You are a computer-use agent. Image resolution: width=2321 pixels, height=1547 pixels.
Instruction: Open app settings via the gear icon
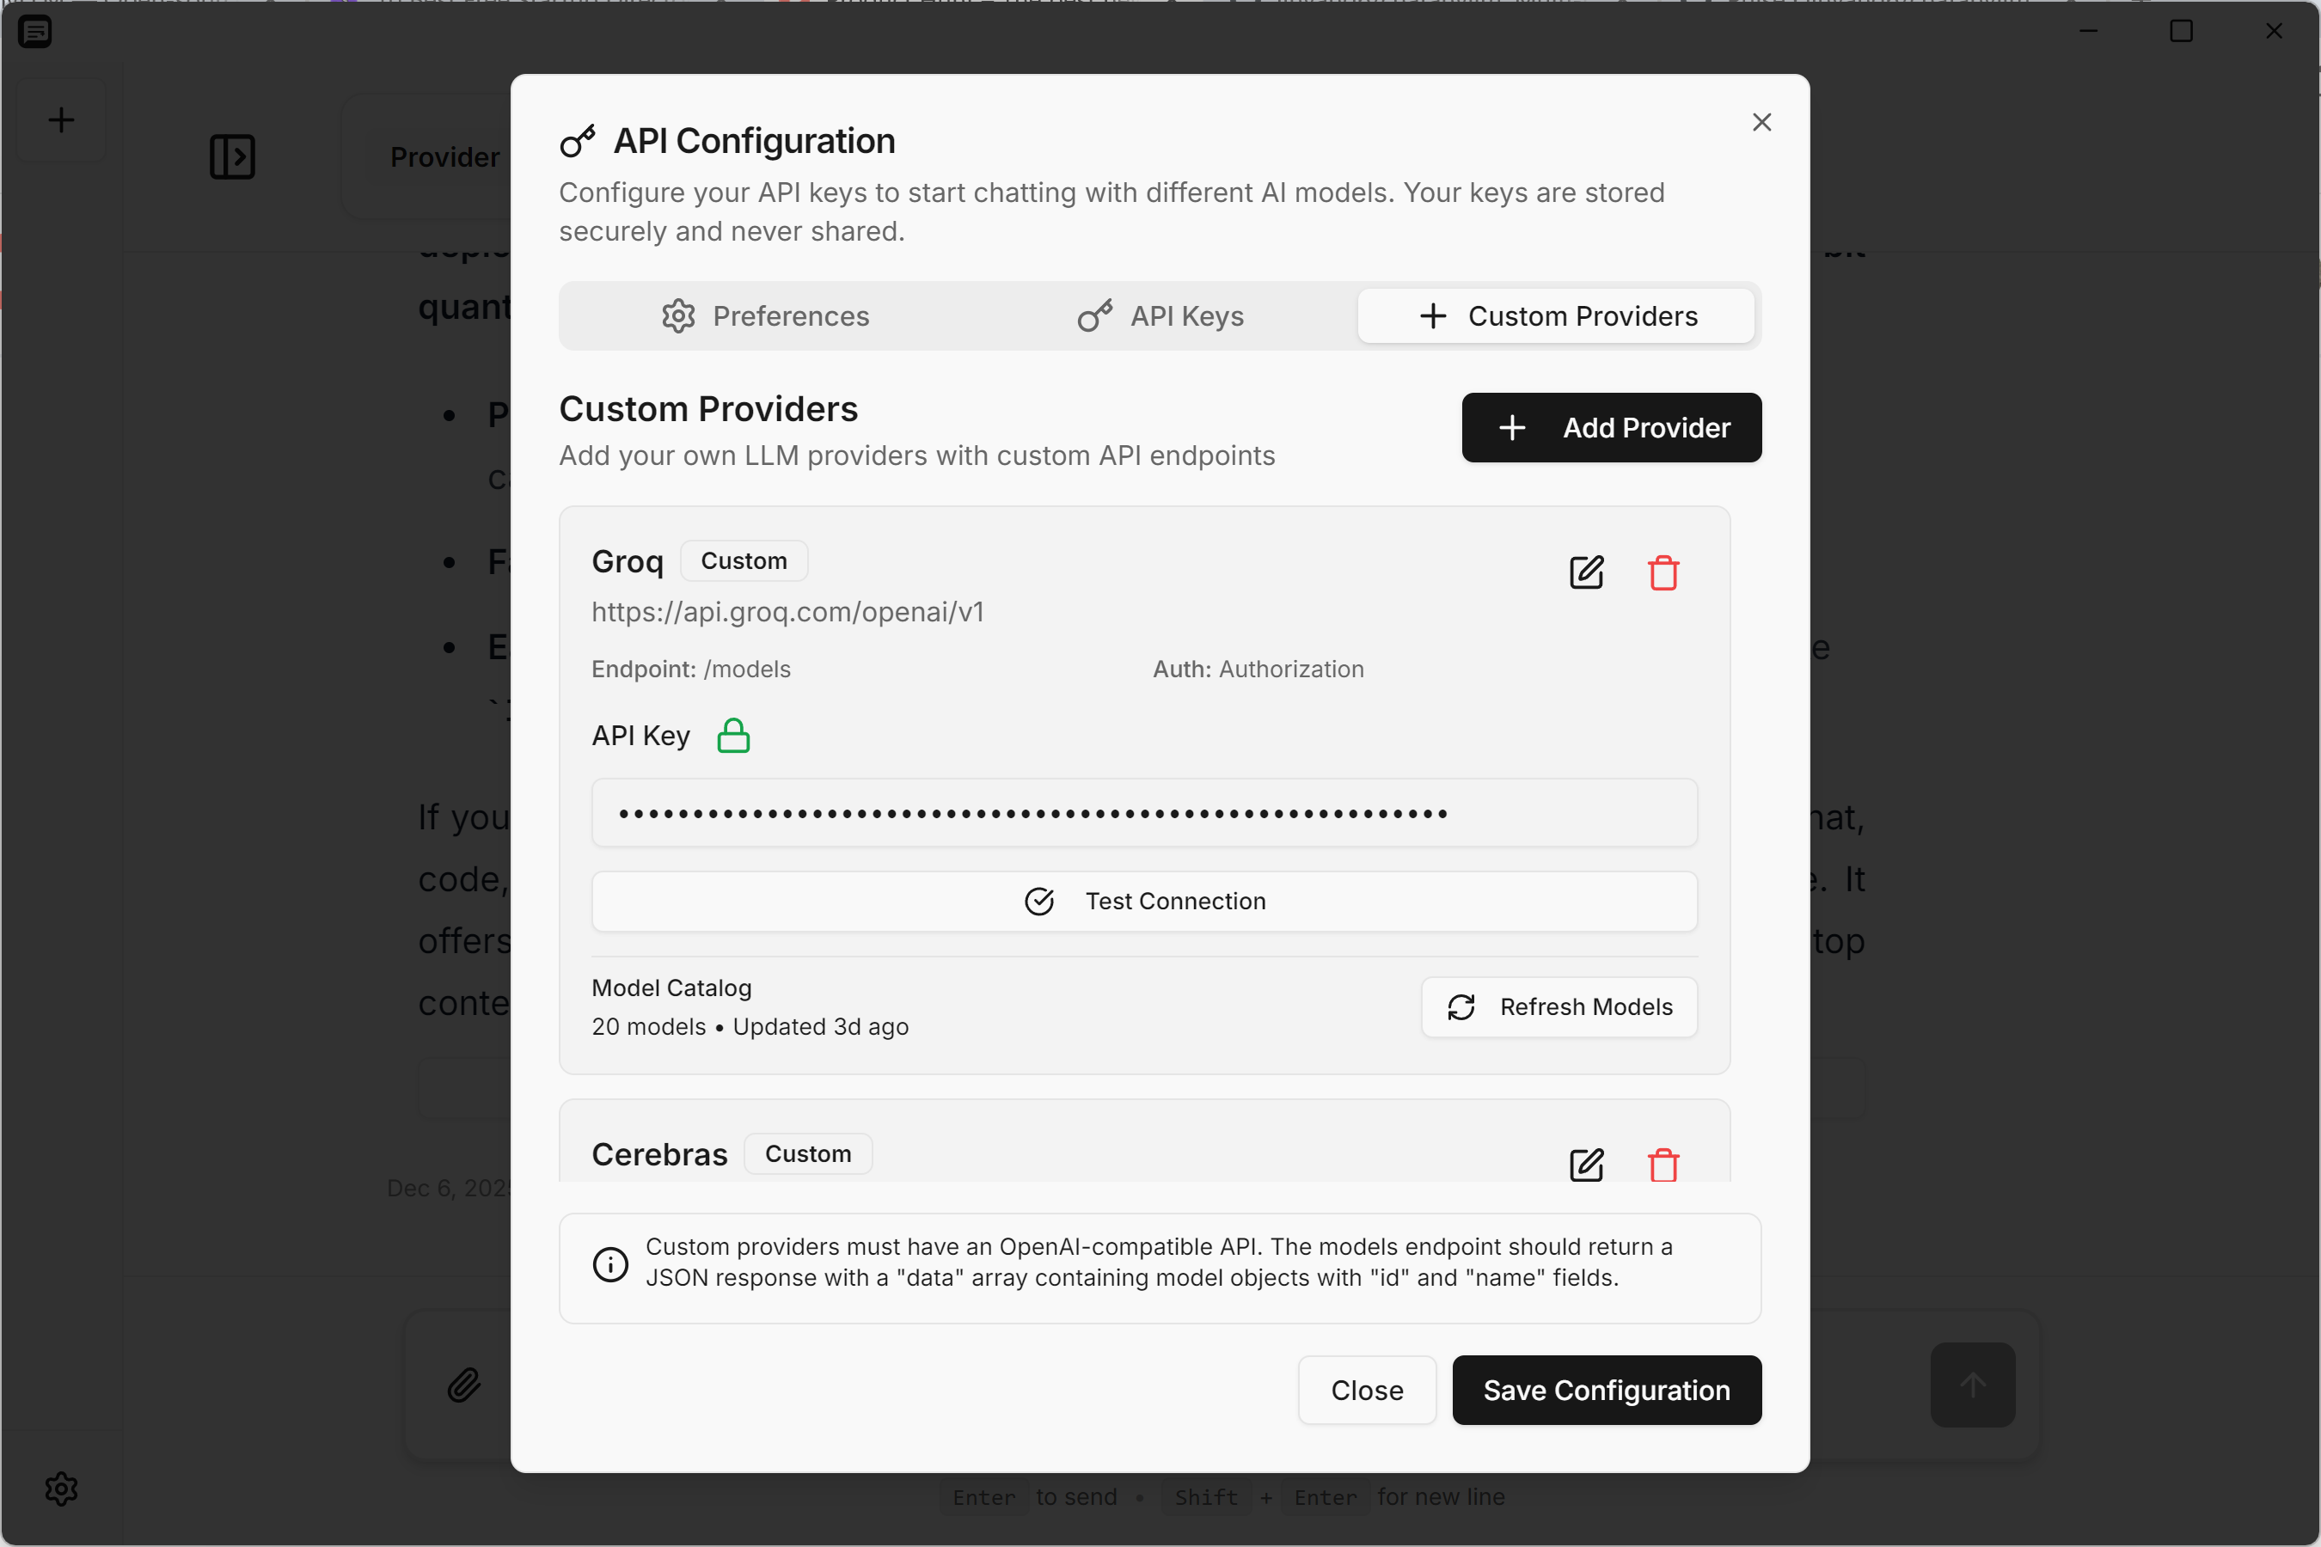click(60, 1489)
